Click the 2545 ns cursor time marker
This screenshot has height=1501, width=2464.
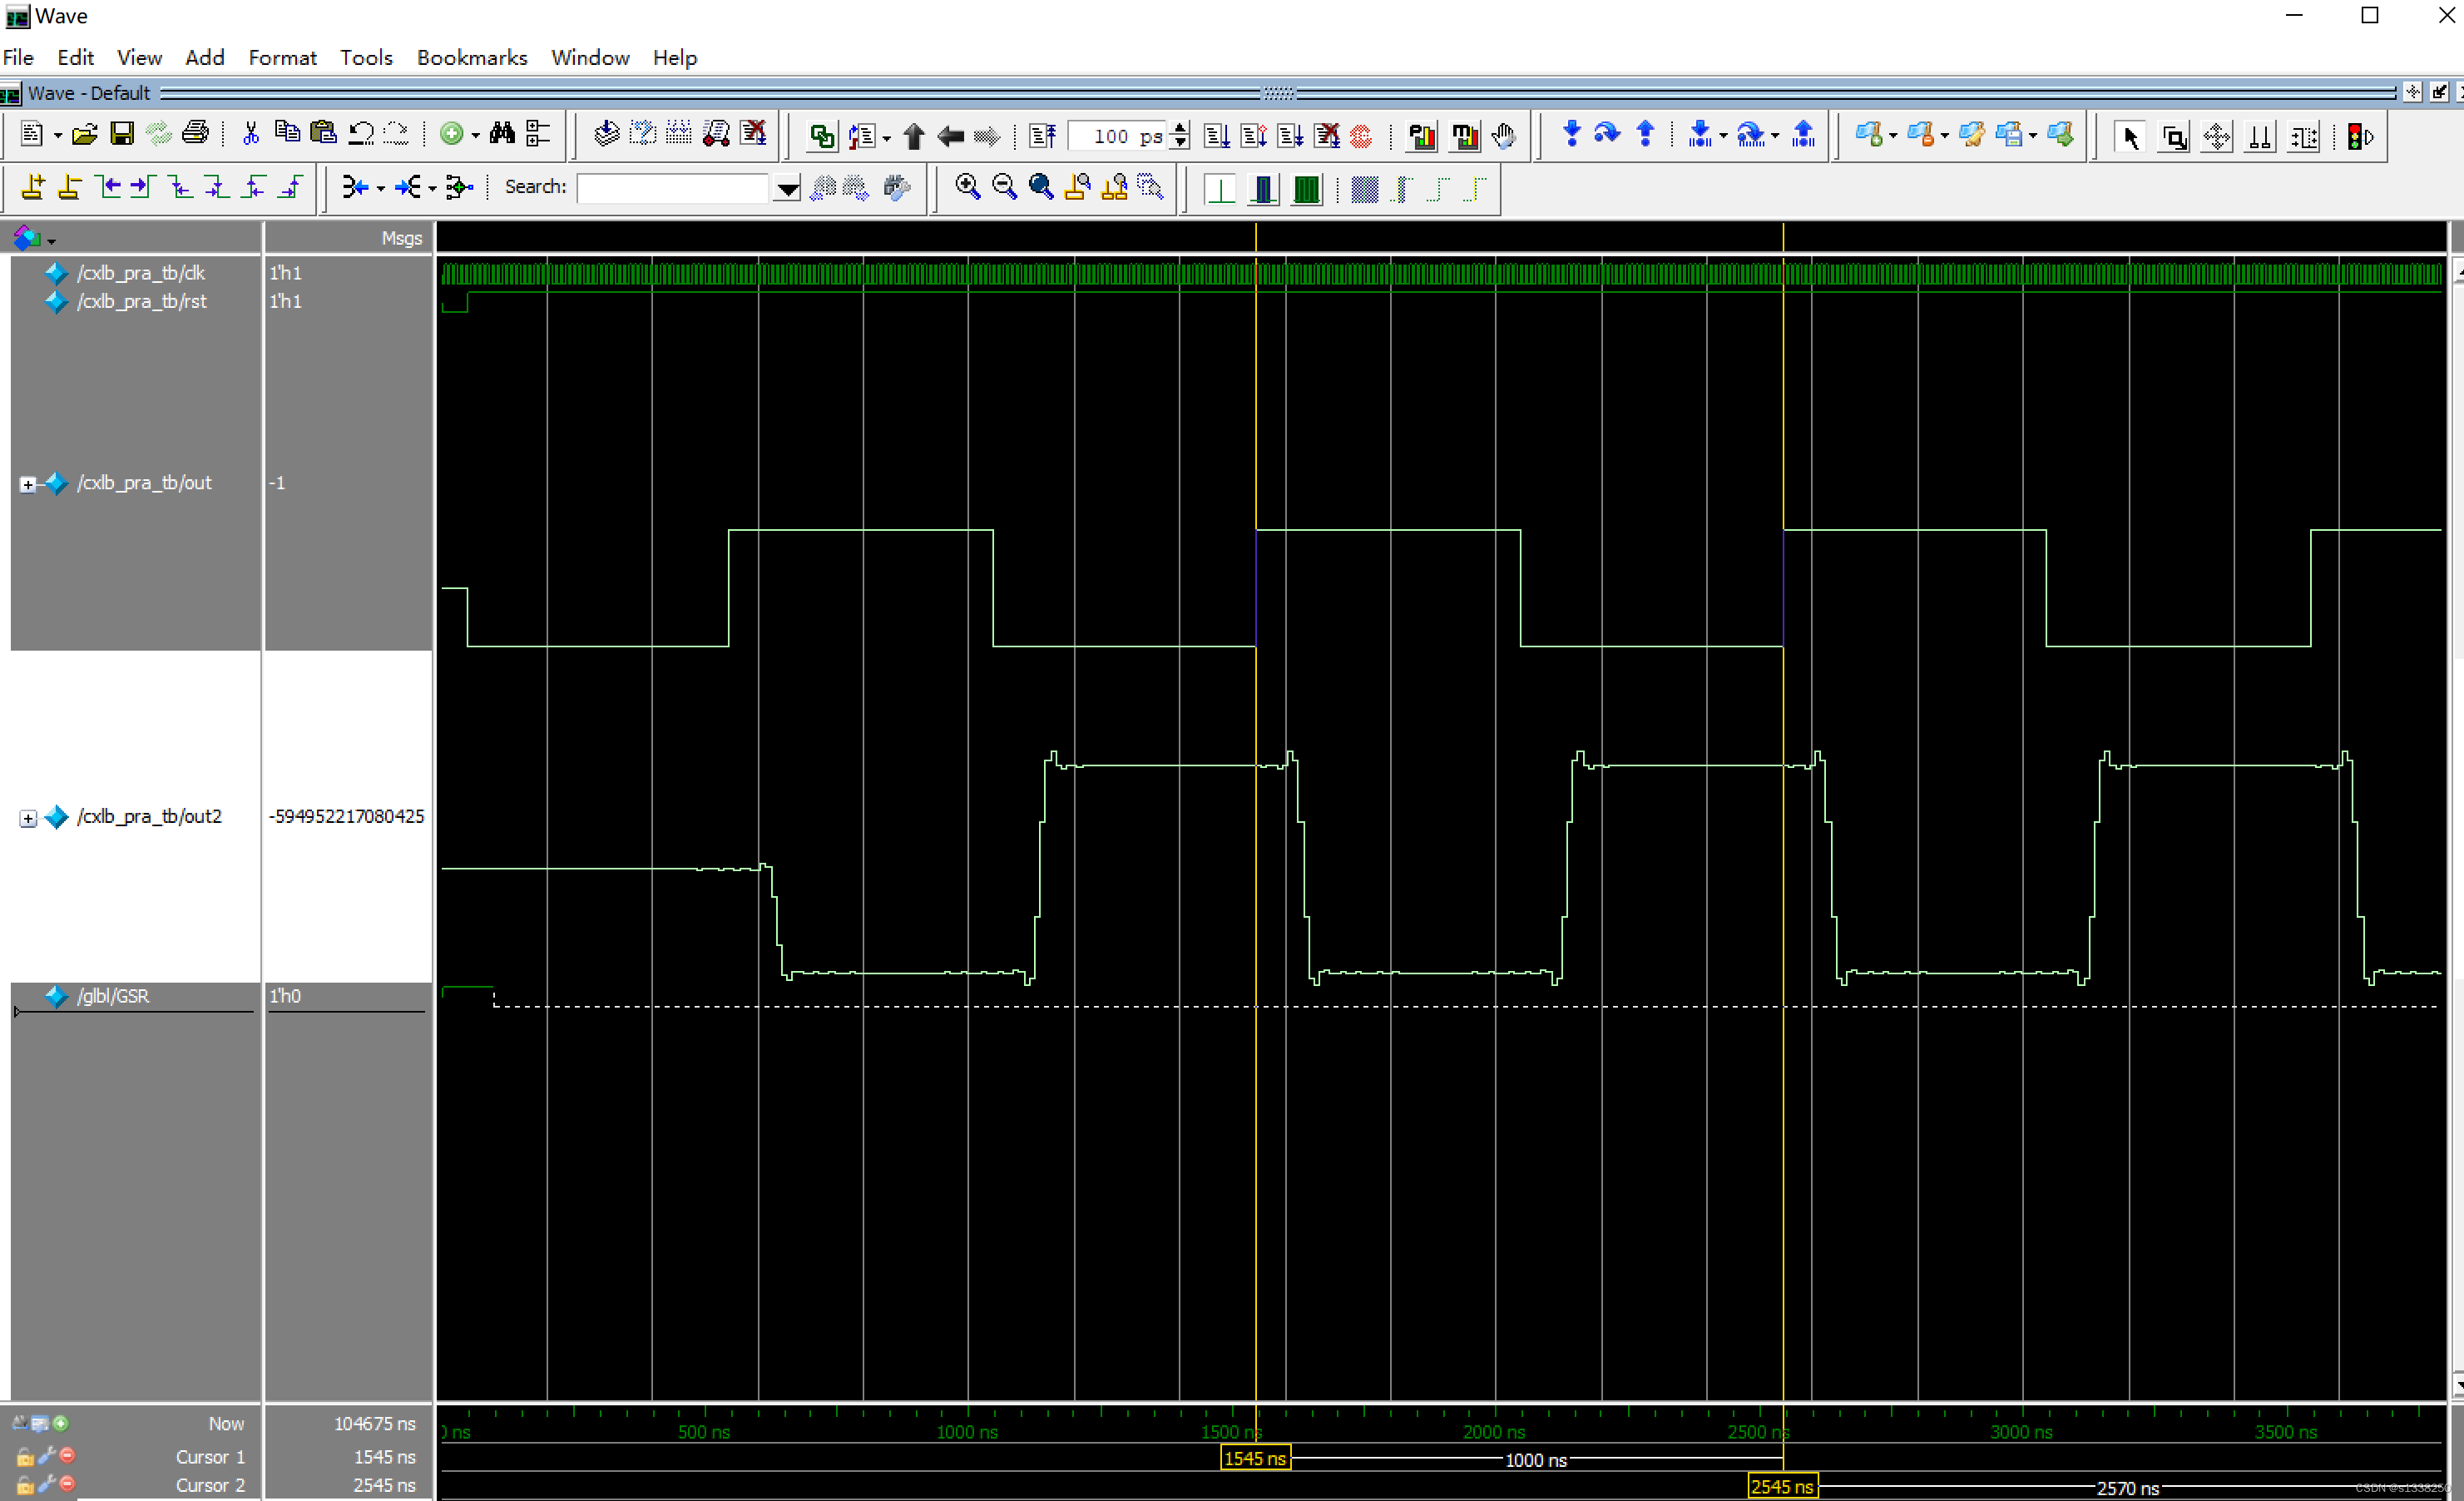click(1781, 1486)
